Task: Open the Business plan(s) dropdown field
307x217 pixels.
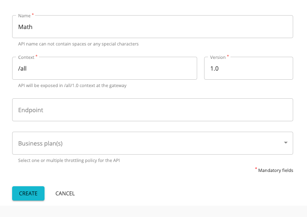Action: 153,143
